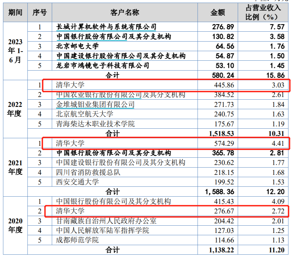Click customer 龙岩市鸿镜电子科技有限公司
292x257 pixels.
point(102,66)
